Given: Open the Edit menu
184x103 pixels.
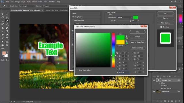Looking at the screenshot, I should [12, 2].
